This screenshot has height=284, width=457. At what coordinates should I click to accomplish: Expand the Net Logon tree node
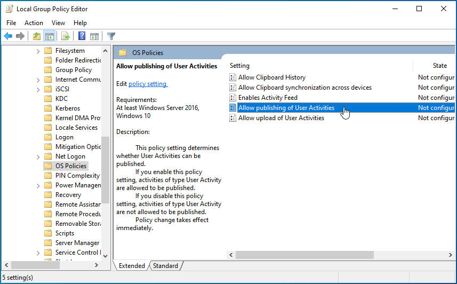coord(38,156)
